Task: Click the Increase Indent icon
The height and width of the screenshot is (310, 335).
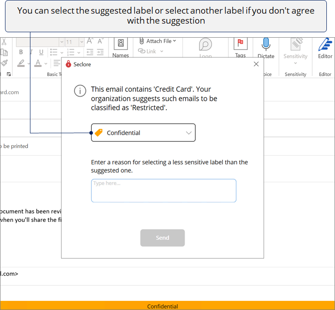Action: (100, 52)
